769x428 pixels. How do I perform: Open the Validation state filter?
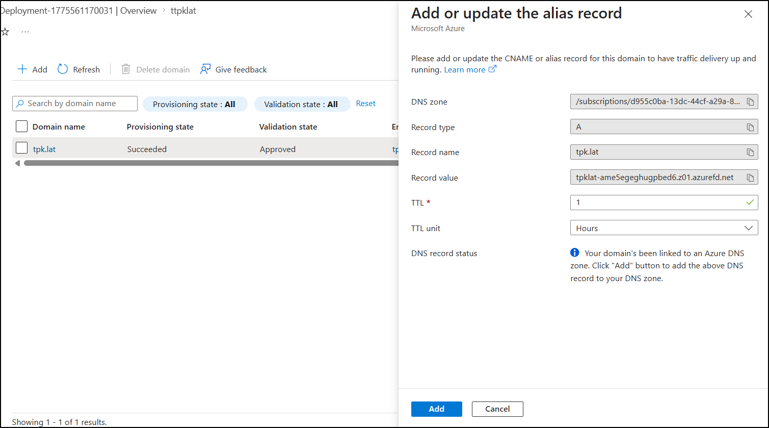coord(301,104)
